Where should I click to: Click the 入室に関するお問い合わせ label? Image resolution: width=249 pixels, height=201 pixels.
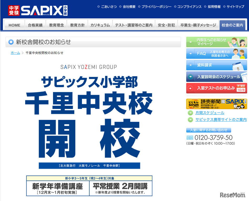click(209, 130)
